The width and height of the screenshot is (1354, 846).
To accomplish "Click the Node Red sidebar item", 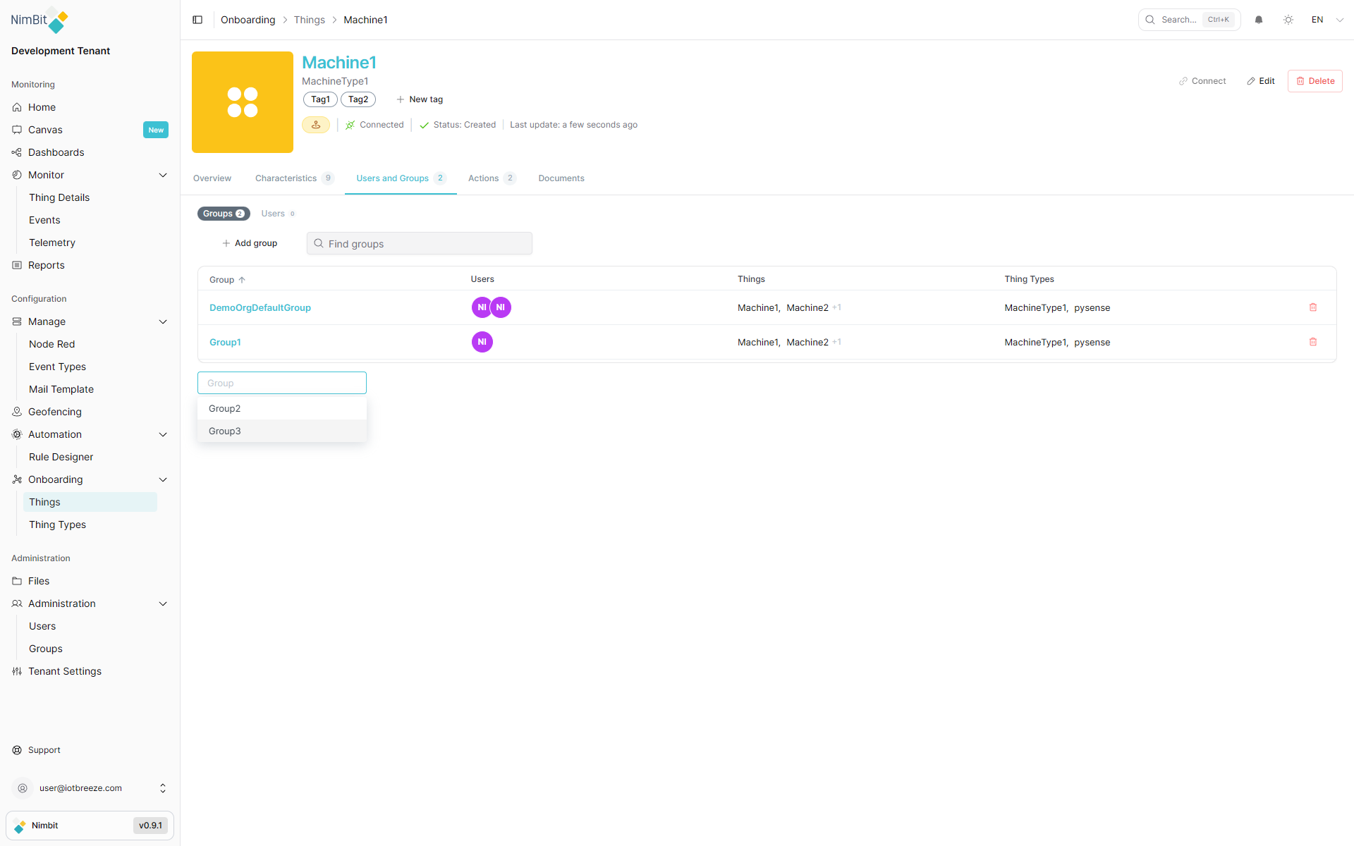I will point(51,344).
